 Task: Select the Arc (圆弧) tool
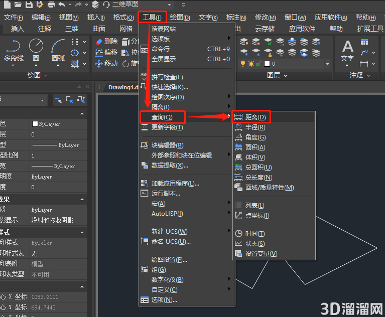(x=58, y=50)
